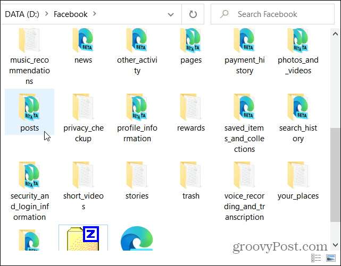Select the stories folder icon
Screen dimensions: 341x266
[137, 175]
